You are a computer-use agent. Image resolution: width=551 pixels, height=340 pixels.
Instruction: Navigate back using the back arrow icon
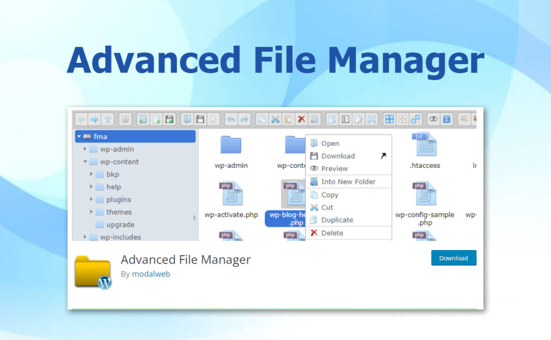(x=82, y=119)
